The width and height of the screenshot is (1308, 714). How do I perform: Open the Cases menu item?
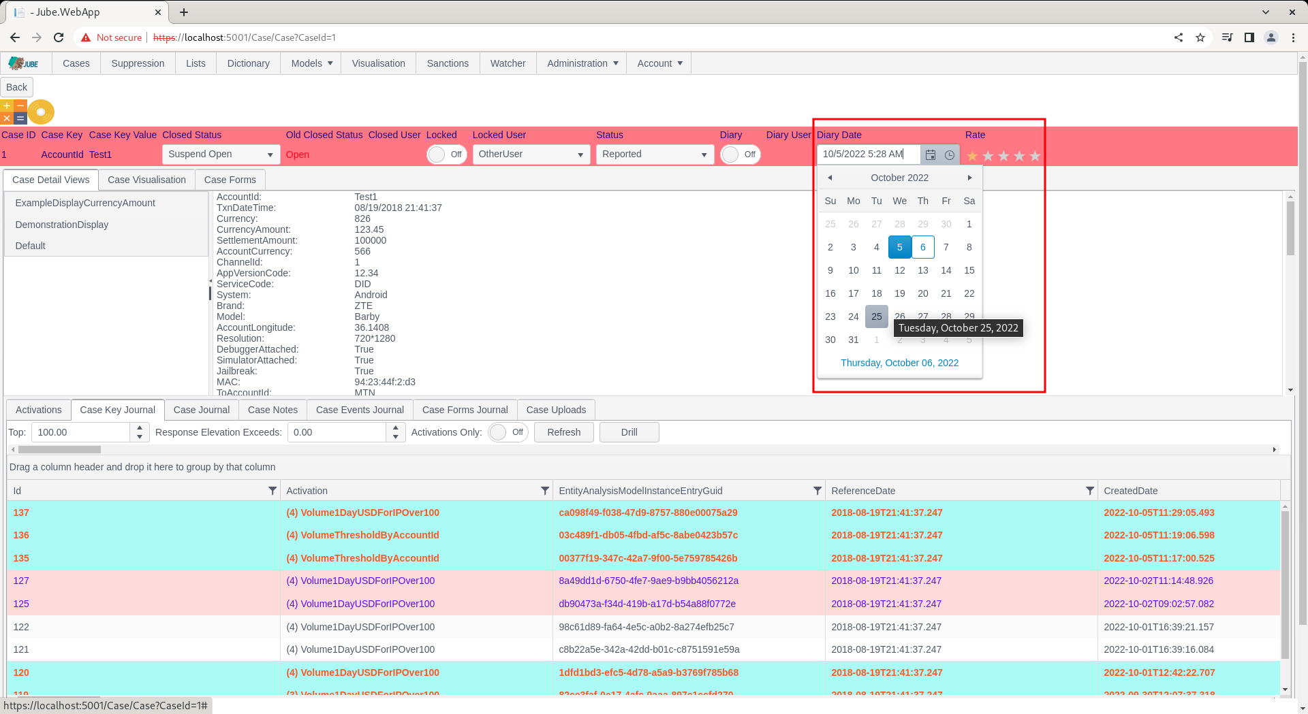[76, 63]
